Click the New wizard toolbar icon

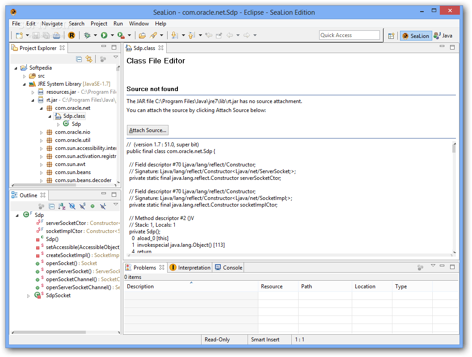point(19,35)
